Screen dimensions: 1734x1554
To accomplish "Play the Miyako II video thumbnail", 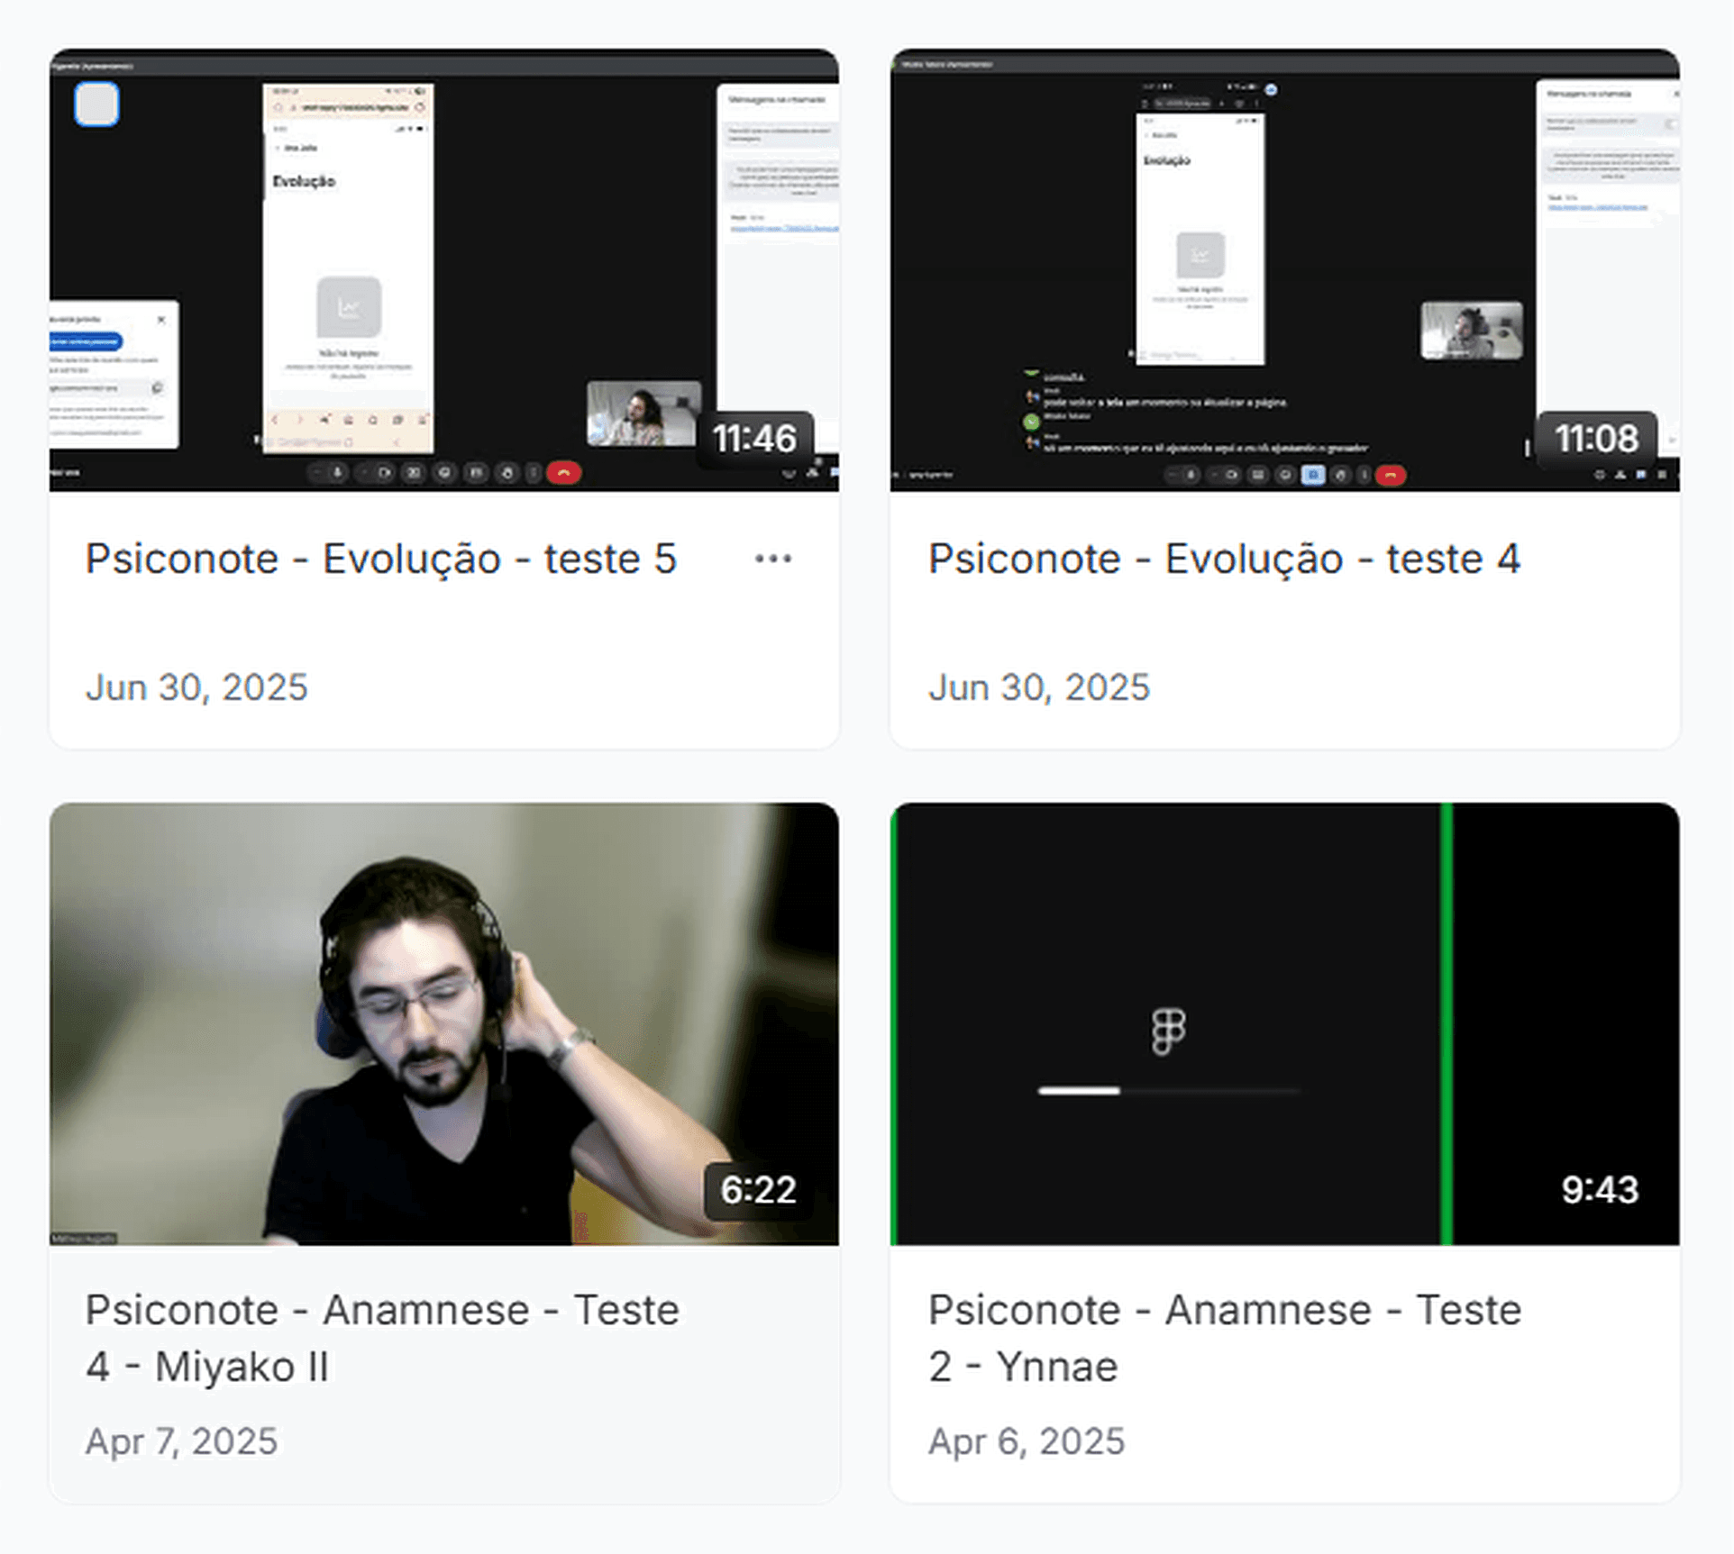I will [x=443, y=1023].
